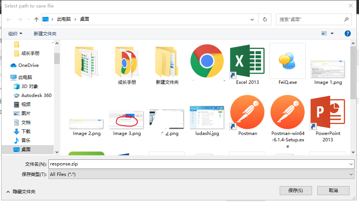The image size is (359, 203).
Task: Collapse folders with 隐藏文件夹 toggle
Action: click(21, 192)
